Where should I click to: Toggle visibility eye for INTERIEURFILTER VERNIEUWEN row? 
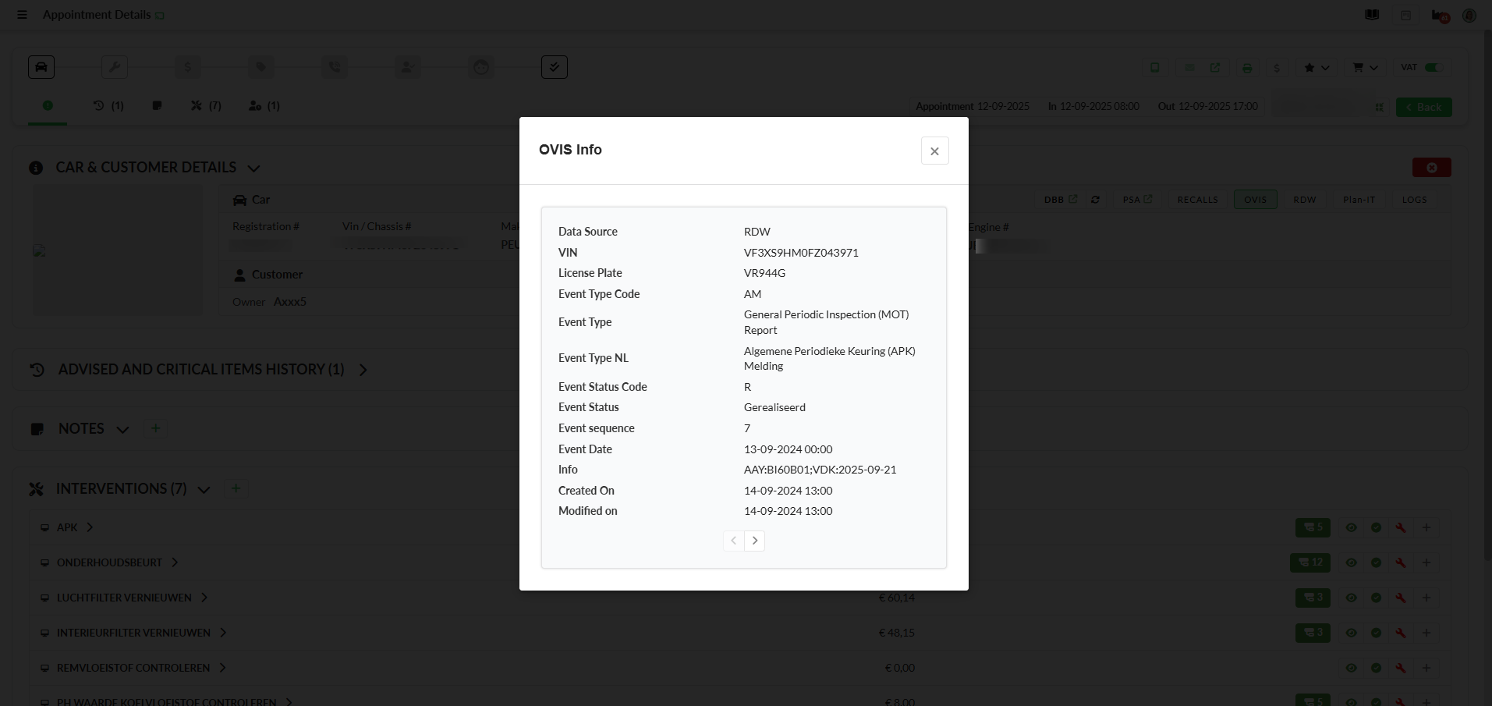tap(1352, 633)
